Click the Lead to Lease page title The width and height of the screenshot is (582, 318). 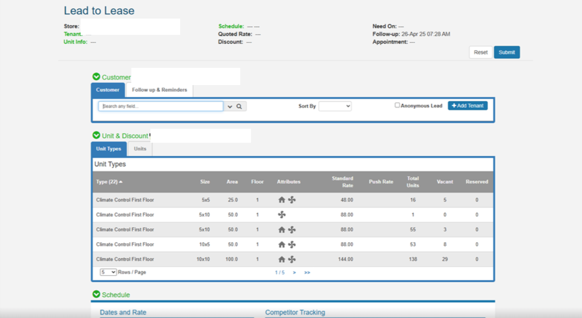tap(99, 11)
